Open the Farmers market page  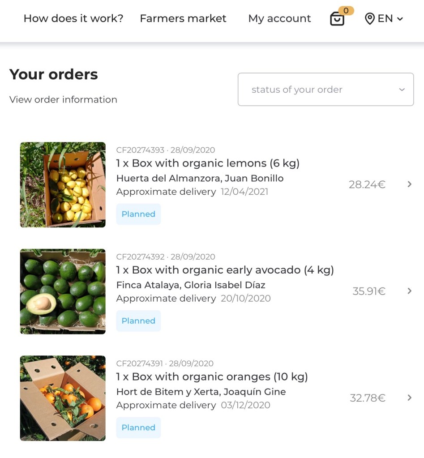[183, 18]
